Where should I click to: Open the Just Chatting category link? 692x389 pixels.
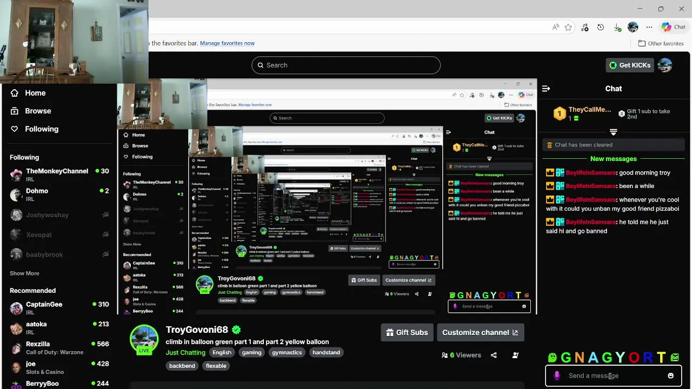pyautogui.click(x=185, y=353)
